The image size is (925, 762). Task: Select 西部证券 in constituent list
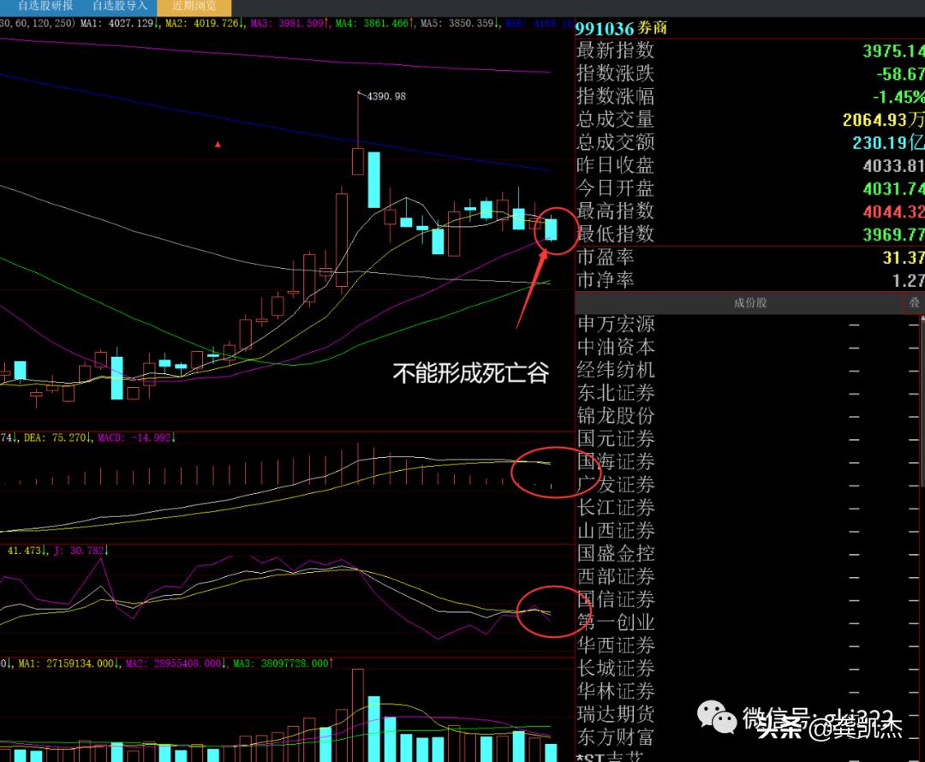point(616,576)
